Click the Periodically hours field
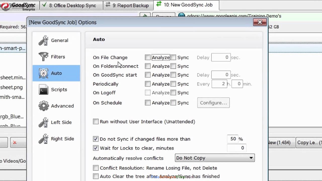Screen dimensions: 322x181 pyautogui.click(x=219, y=84)
